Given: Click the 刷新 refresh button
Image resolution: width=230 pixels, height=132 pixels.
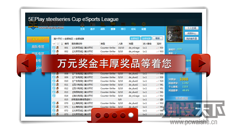Looking at the screenshot, I should [158, 38].
